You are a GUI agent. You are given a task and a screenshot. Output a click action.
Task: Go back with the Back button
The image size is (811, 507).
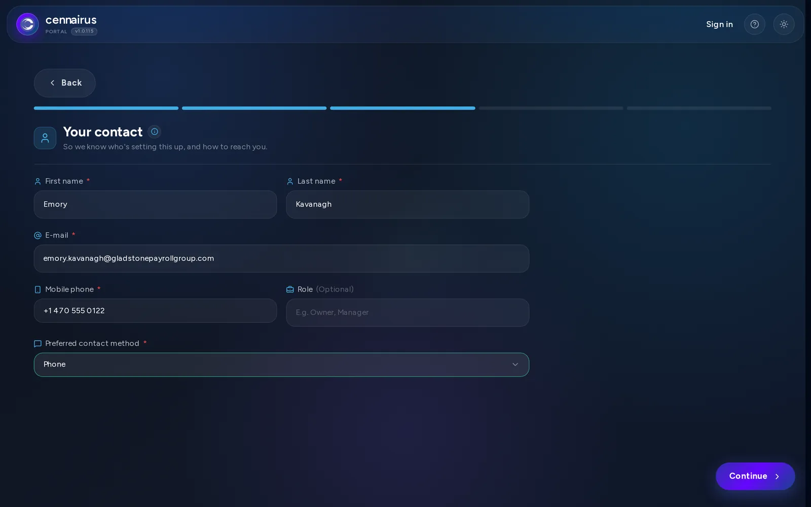tap(64, 83)
